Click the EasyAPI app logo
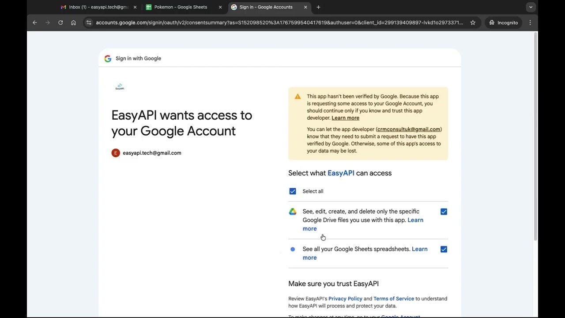Image resolution: width=565 pixels, height=318 pixels. click(119, 87)
